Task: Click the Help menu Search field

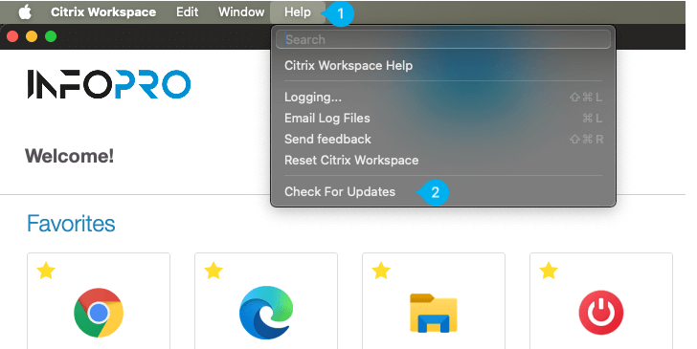Action: point(442,39)
